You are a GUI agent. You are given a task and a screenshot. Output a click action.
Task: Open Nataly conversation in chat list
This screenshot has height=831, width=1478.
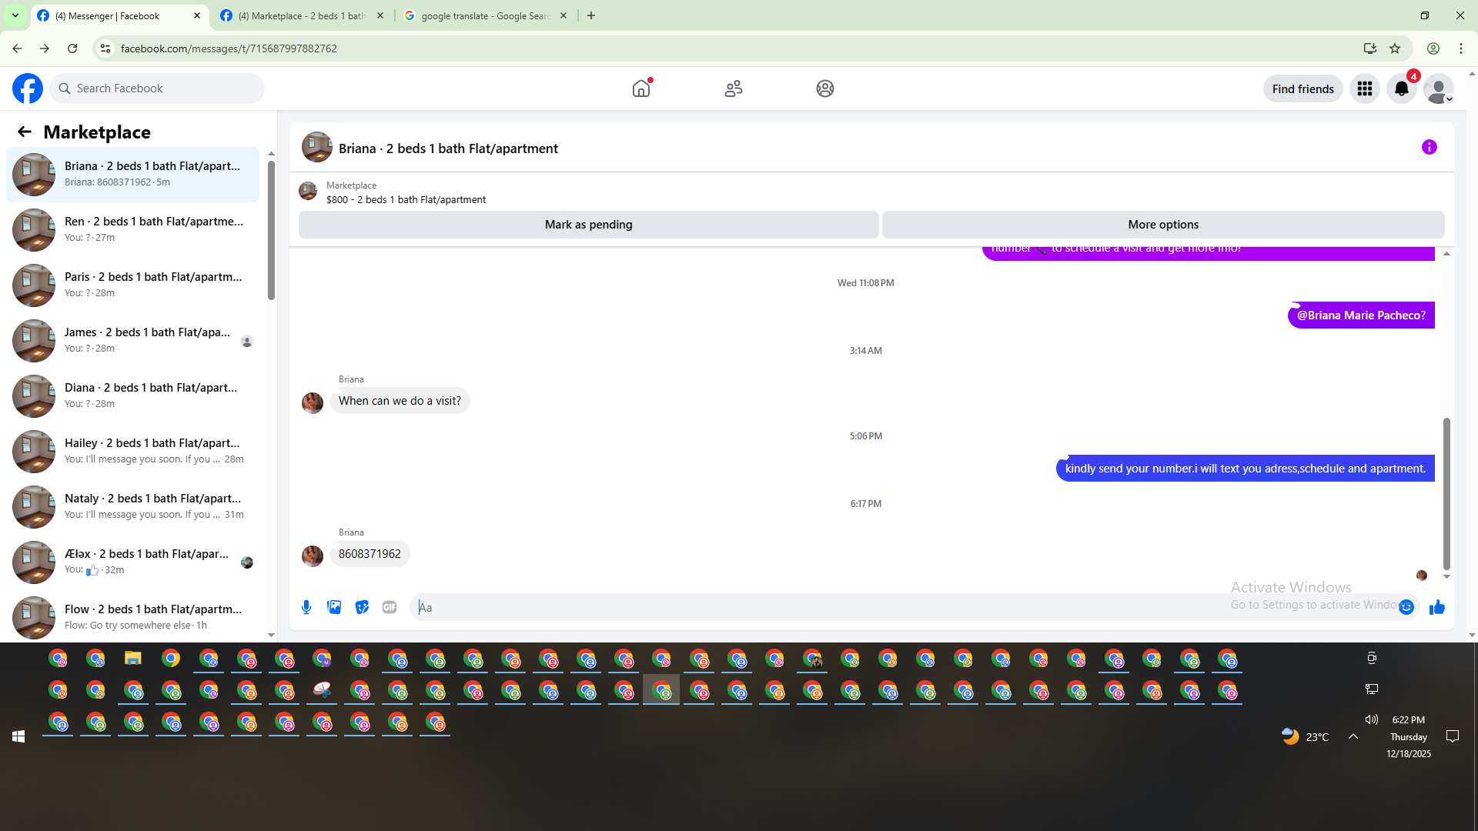pyautogui.click(x=132, y=507)
